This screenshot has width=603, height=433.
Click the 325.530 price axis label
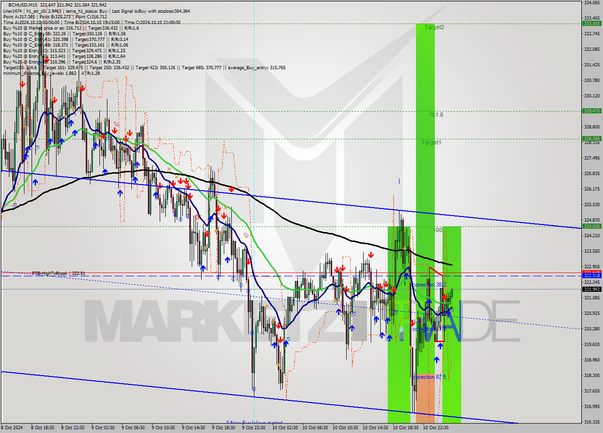pyautogui.click(x=592, y=204)
